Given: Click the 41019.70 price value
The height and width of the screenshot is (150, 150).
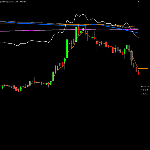Looking at the screenshot, I should 145,86.
